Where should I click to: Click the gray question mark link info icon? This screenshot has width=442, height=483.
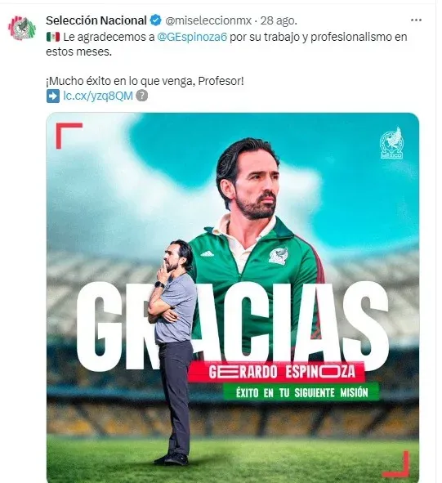point(141,96)
